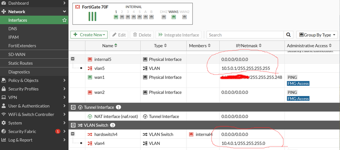
Task: Select WAN2 port on faceplate
Action: tap(184, 17)
